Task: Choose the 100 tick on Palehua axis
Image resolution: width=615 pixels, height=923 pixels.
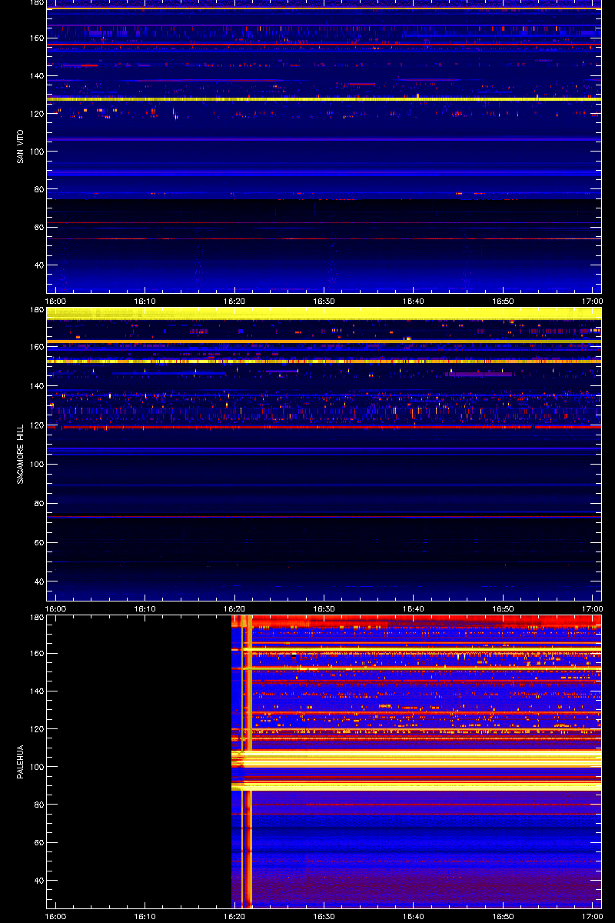Action: point(36,767)
